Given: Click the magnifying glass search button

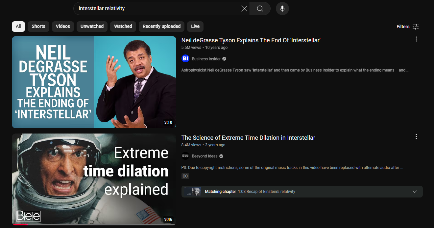Looking at the screenshot, I should pos(260,9).
